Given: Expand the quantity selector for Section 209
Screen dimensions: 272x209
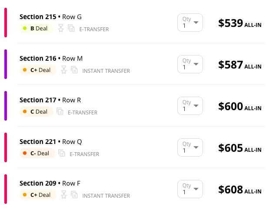Looking at the screenshot, I should tap(190, 189).
